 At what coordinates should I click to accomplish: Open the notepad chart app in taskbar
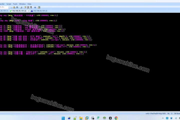75,118
